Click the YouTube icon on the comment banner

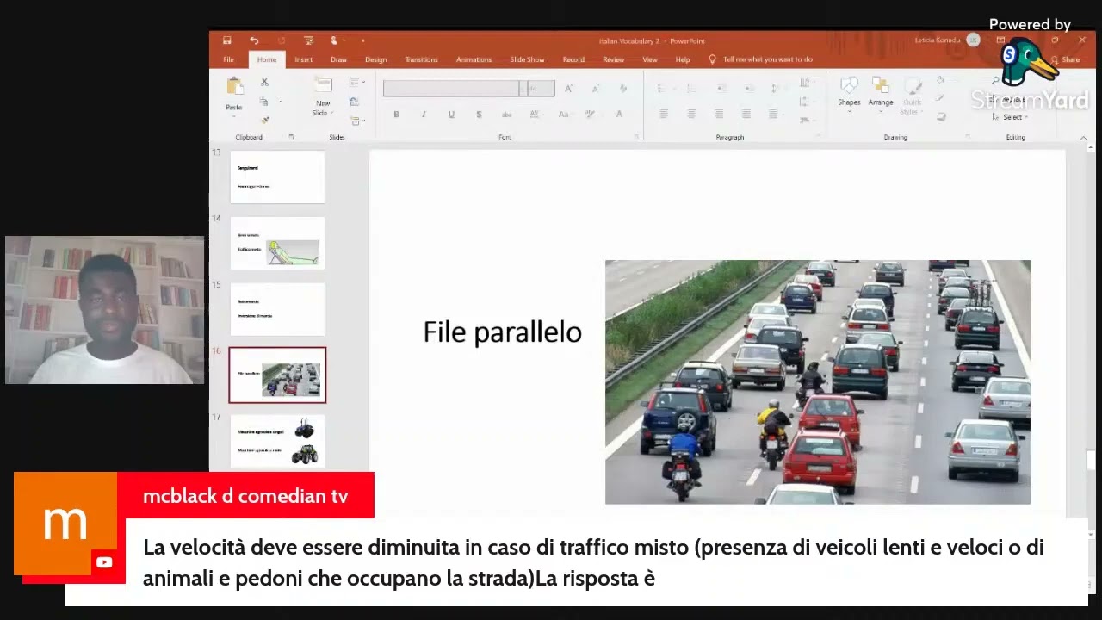click(x=104, y=562)
